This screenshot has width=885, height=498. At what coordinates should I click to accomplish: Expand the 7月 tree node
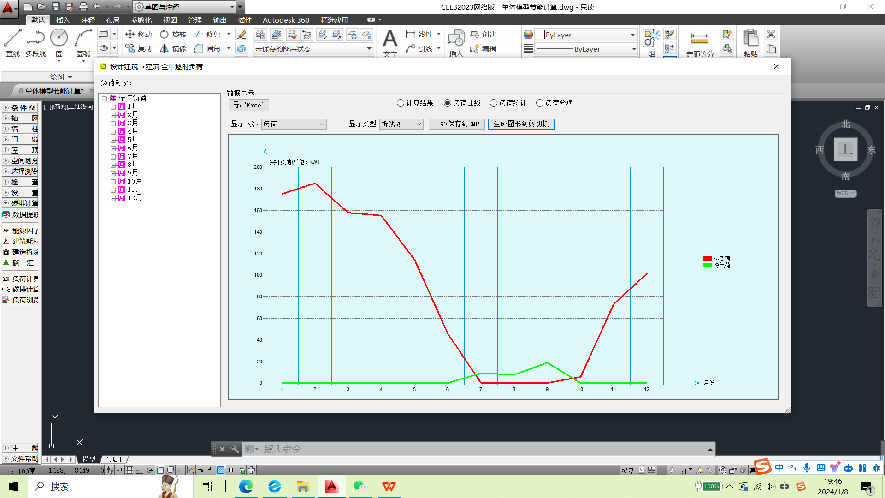tap(113, 157)
